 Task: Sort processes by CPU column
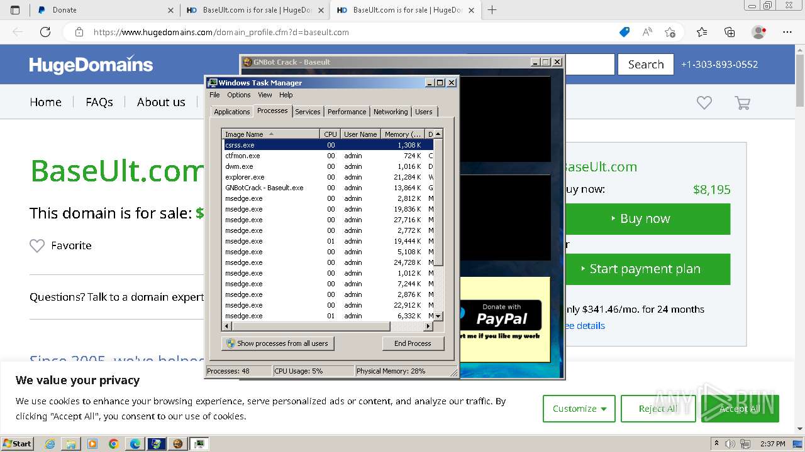point(330,134)
